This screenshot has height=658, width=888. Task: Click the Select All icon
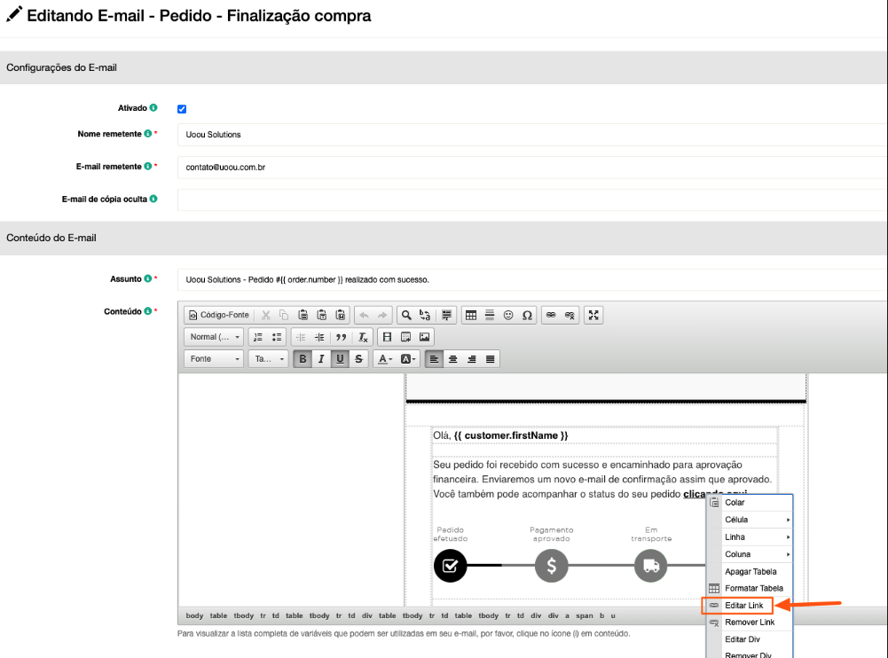click(x=447, y=315)
